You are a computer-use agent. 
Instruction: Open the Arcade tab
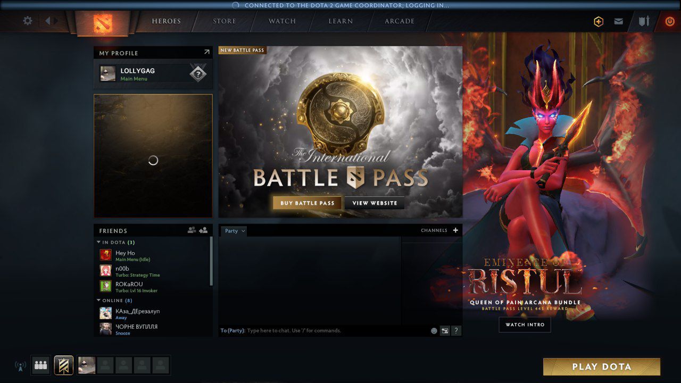400,21
